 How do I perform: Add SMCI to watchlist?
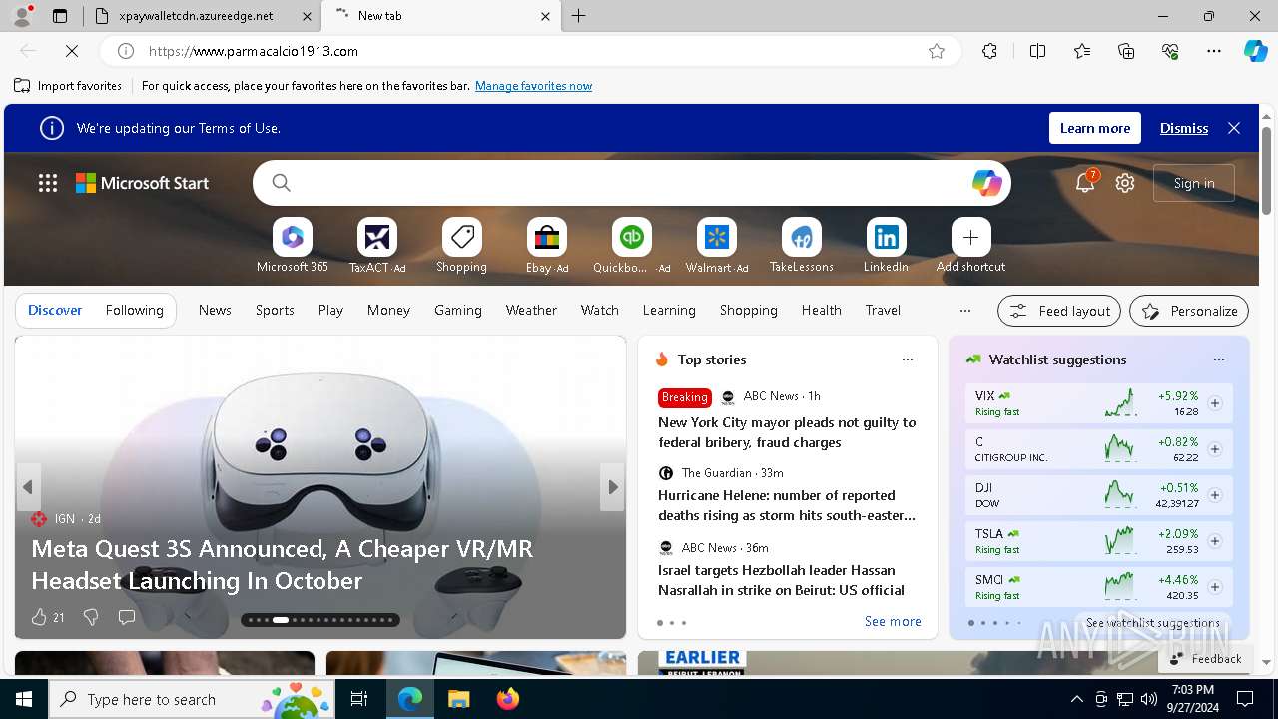tap(1215, 587)
